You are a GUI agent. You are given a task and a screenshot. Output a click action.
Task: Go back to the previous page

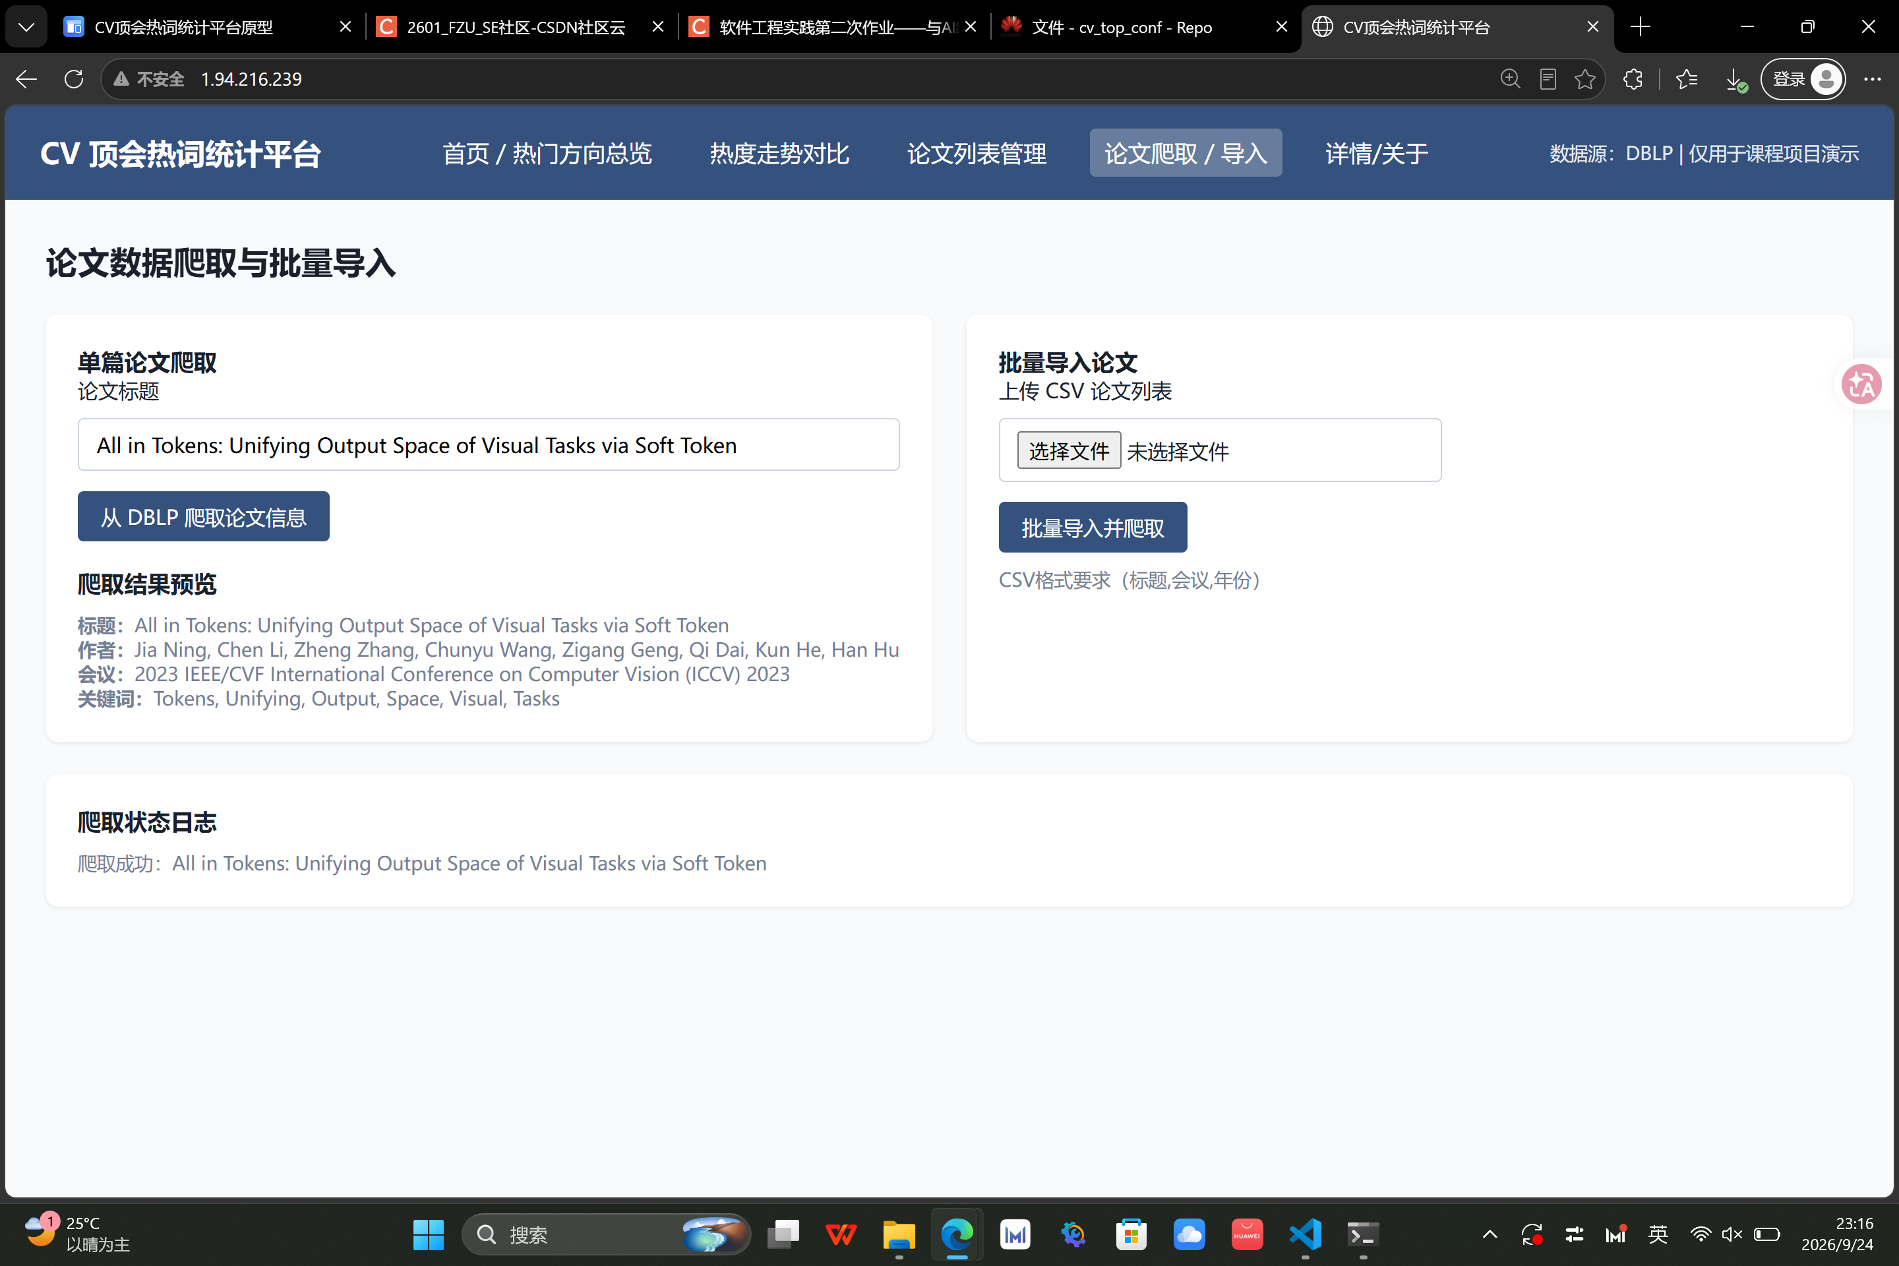(x=26, y=79)
